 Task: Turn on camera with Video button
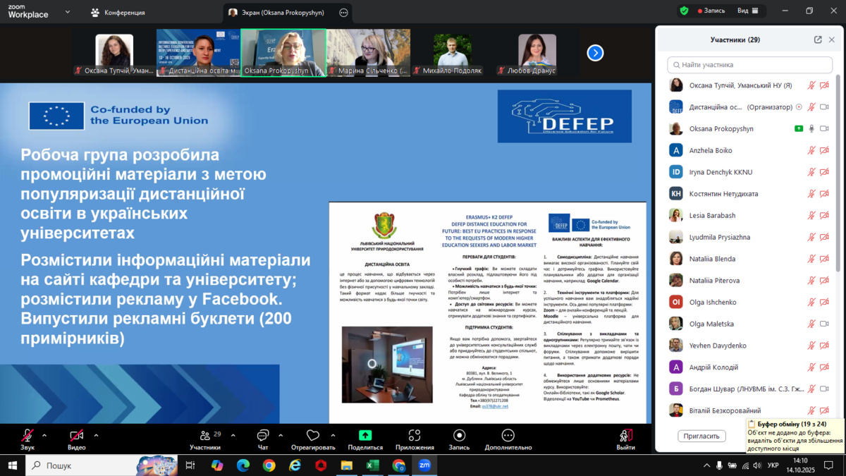pos(76,436)
